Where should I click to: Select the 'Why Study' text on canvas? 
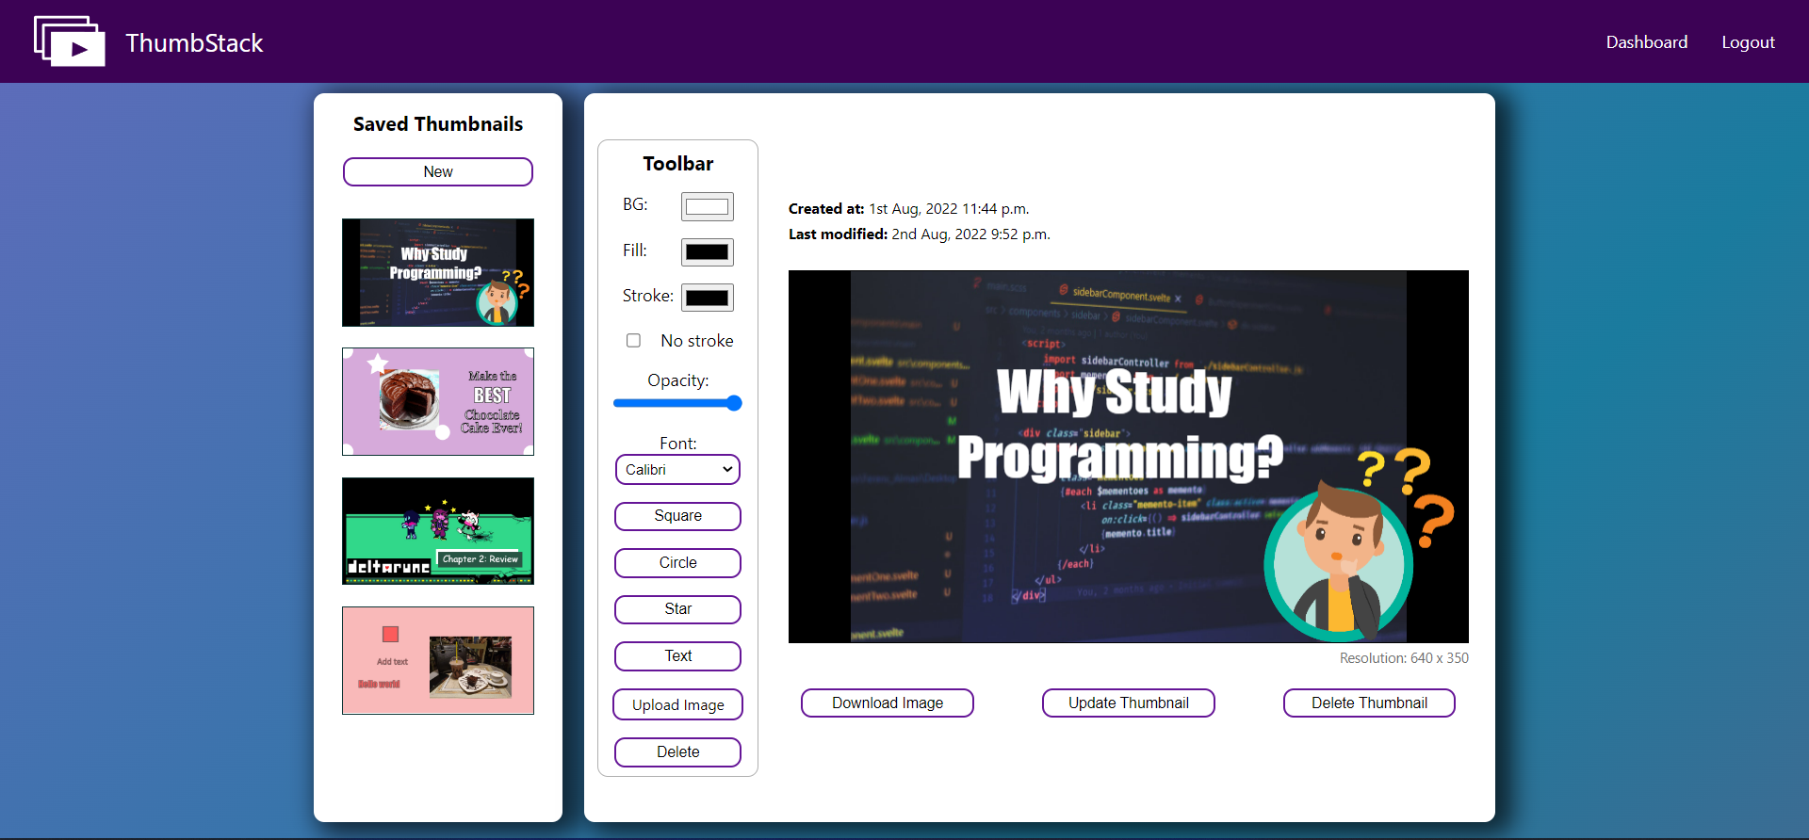point(1115,392)
